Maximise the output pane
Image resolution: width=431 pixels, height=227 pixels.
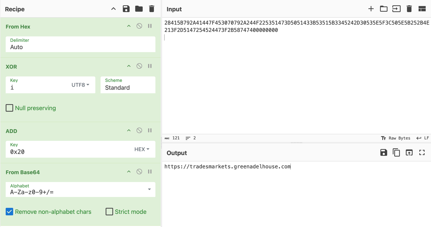(x=422, y=153)
